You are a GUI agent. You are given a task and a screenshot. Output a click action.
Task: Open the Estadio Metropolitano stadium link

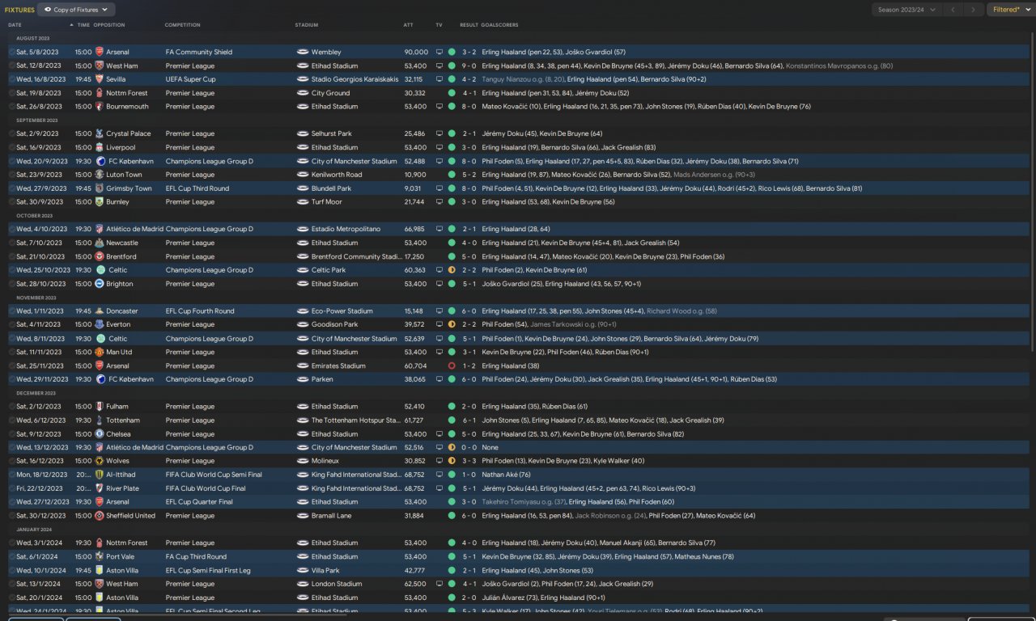(x=346, y=229)
